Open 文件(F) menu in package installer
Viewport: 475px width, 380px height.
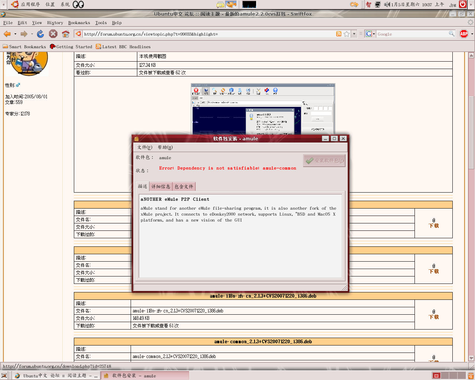(145, 147)
